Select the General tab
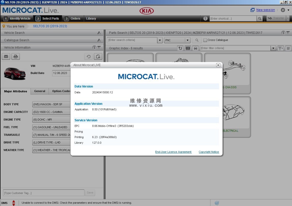The image size is (292, 206). coord(40,91)
